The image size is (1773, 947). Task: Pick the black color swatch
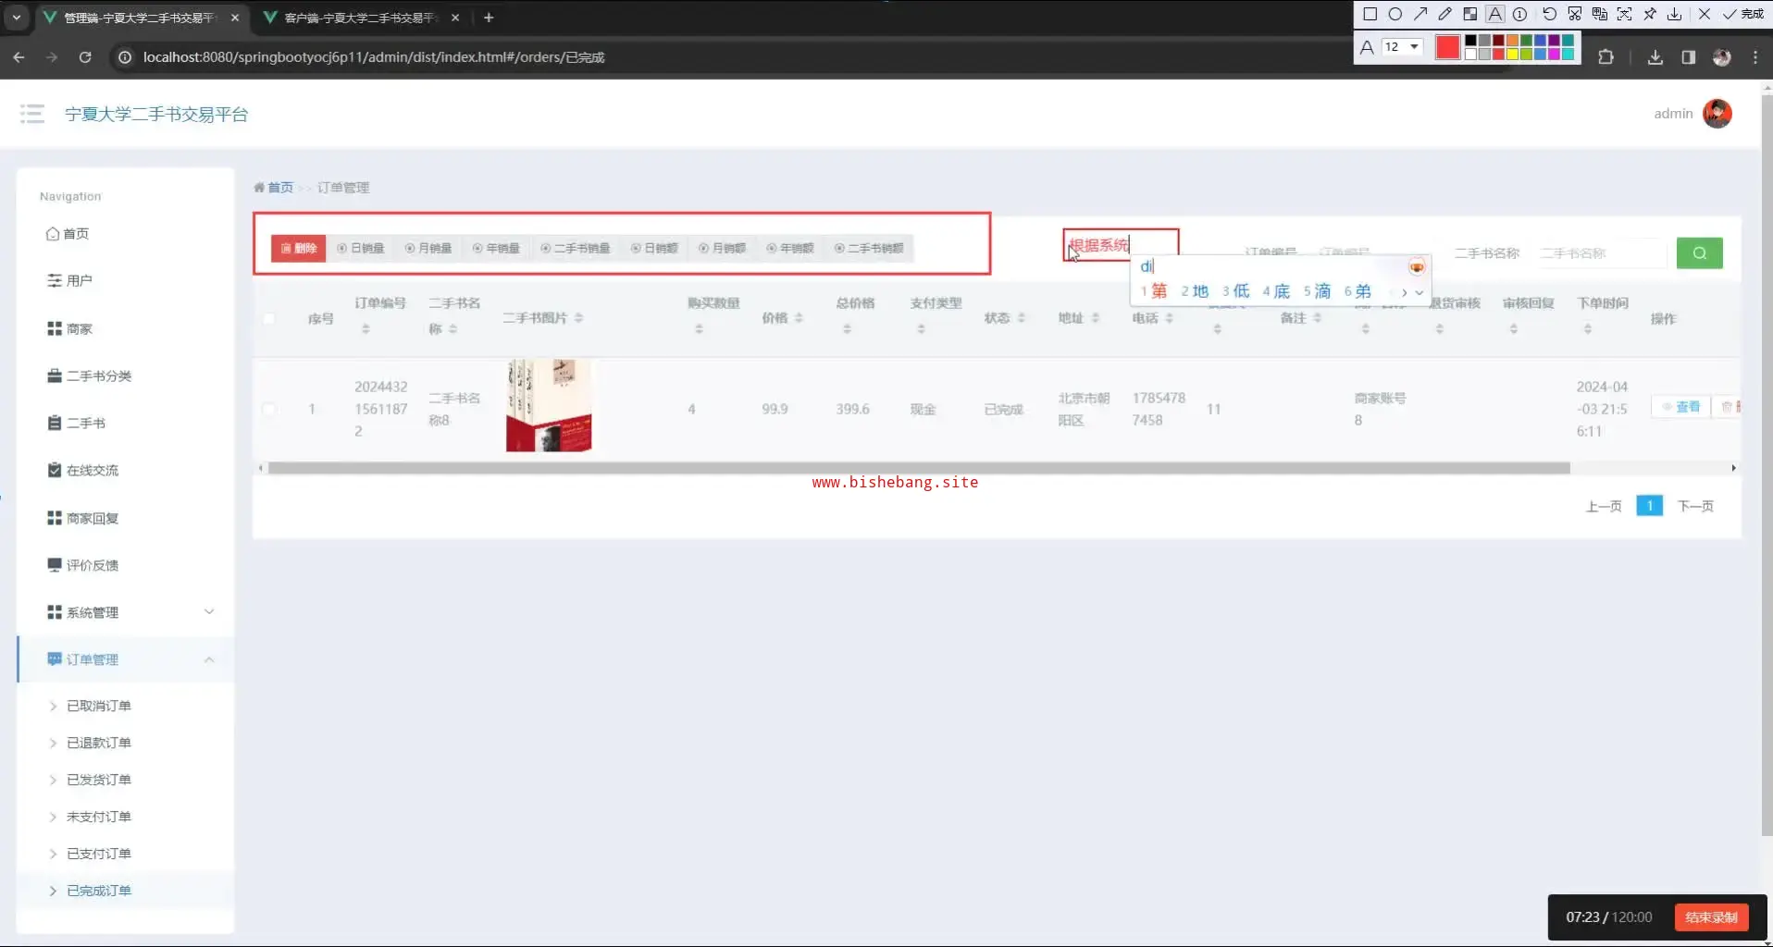tap(1470, 41)
